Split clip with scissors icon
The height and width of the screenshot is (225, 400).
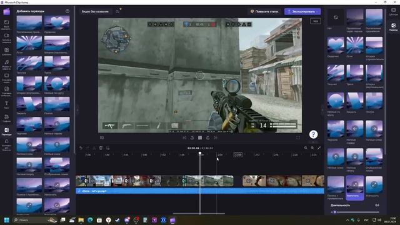click(94, 148)
